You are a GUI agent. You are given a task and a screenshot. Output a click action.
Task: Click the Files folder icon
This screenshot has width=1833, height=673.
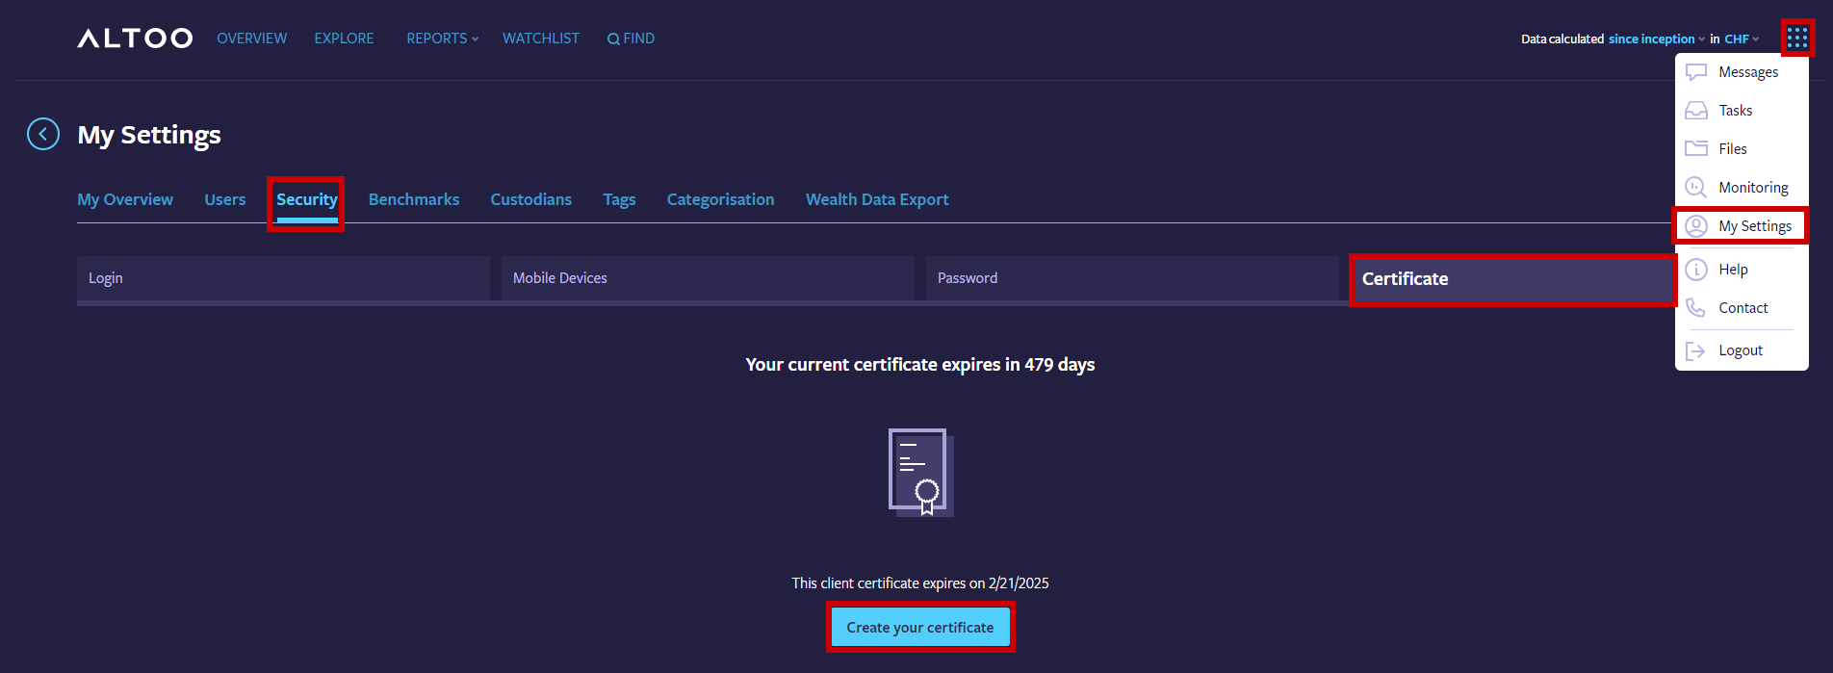coord(1696,148)
